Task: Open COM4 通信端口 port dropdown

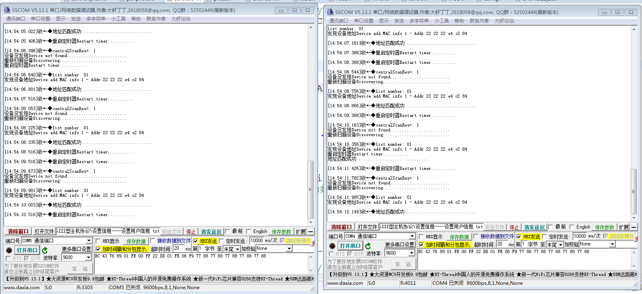Action: click(x=412, y=236)
